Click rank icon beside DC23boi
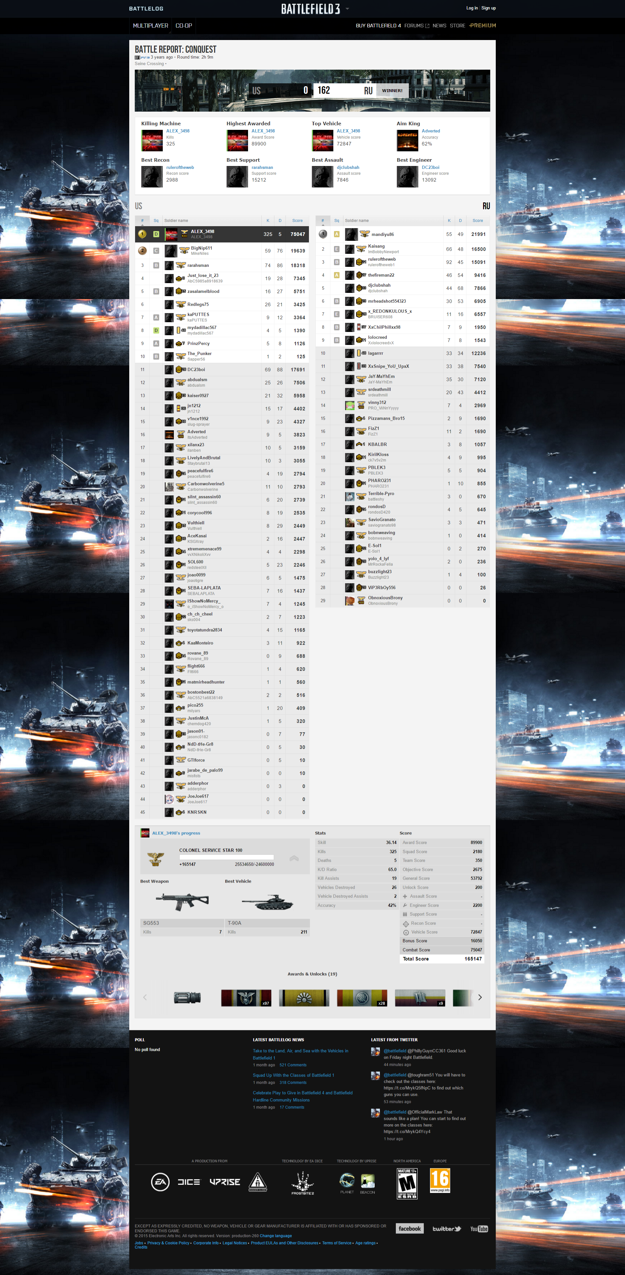This screenshot has height=1275, width=625. pos(181,369)
